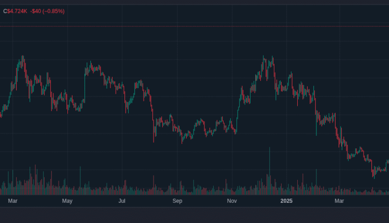Click the May label on time axis
Viewport: 389px width, 223px height.
click(67, 200)
